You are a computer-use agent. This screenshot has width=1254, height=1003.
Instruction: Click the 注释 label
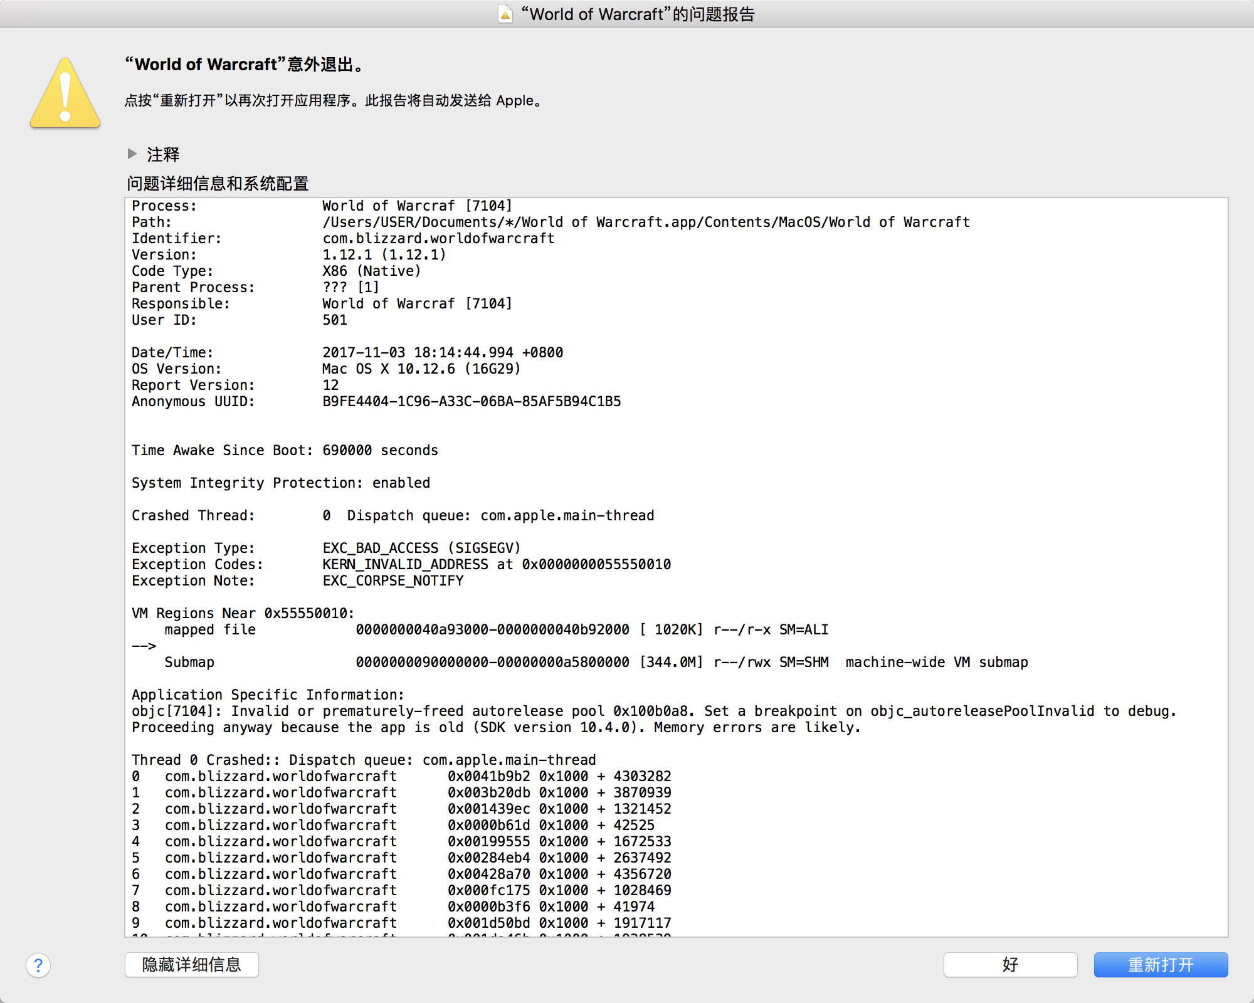point(163,154)
